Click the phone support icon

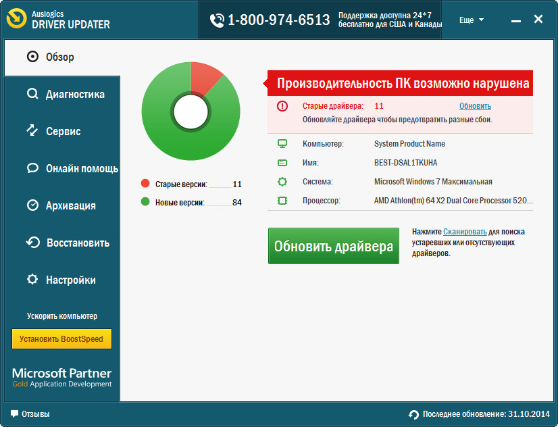pos(217,20)
